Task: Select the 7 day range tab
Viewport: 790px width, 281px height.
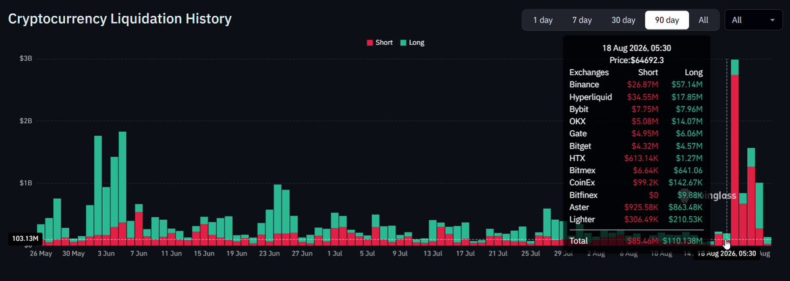Action: tap(582, 20)
